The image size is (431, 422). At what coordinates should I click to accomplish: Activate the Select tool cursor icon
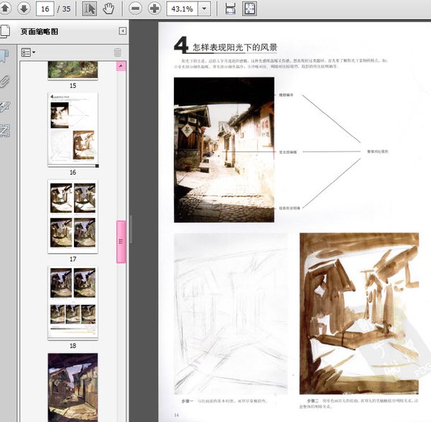[x=90, y=9]
